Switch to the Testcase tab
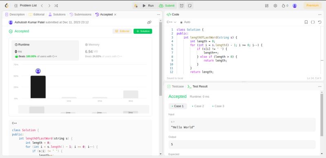 (176, 87)
